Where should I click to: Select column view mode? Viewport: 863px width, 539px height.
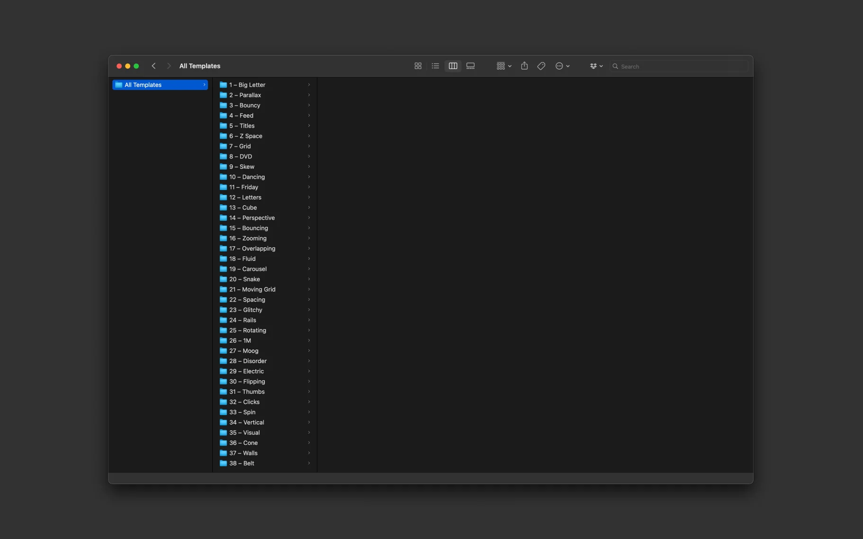453,66
